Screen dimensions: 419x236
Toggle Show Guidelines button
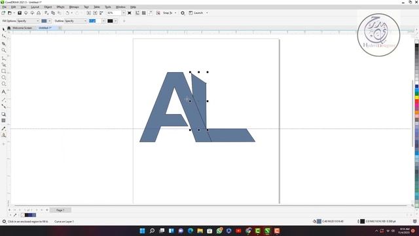(151, 13)
